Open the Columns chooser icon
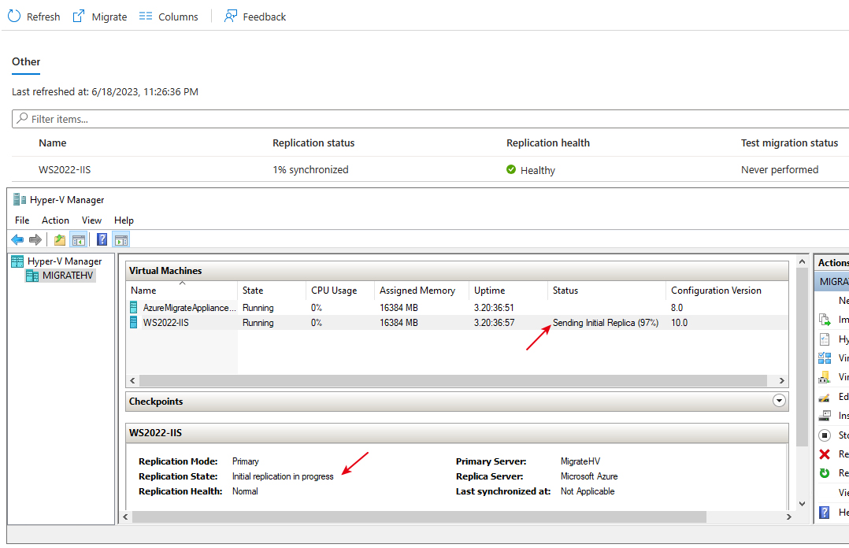 coord(146,17)
